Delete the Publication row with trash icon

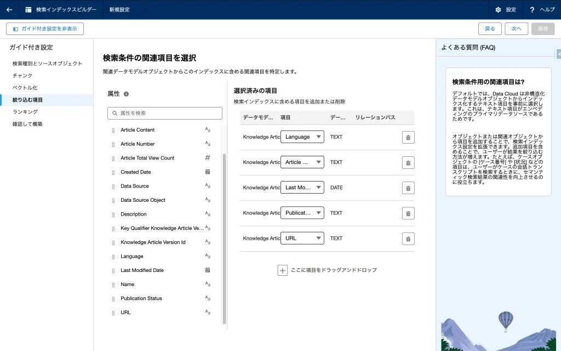(408, 213)
